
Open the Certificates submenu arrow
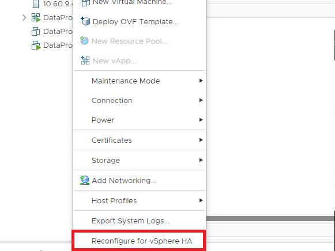(x=201, y=140)
